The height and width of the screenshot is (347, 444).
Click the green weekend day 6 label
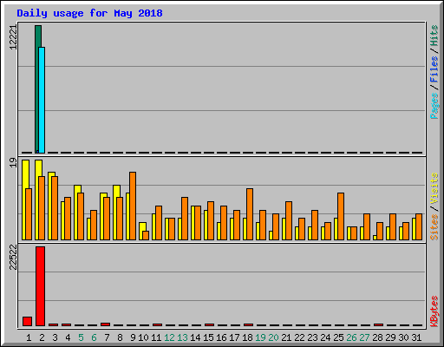click(x=94, y=337)
